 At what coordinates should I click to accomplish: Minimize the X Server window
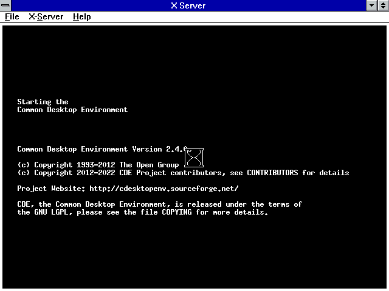coord(372,5)
